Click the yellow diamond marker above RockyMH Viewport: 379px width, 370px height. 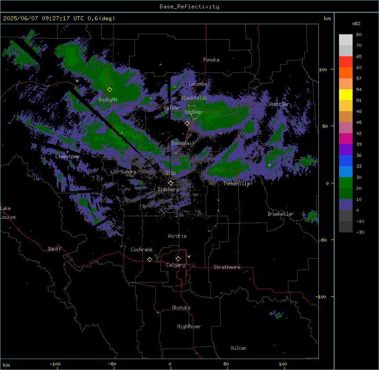109,89
